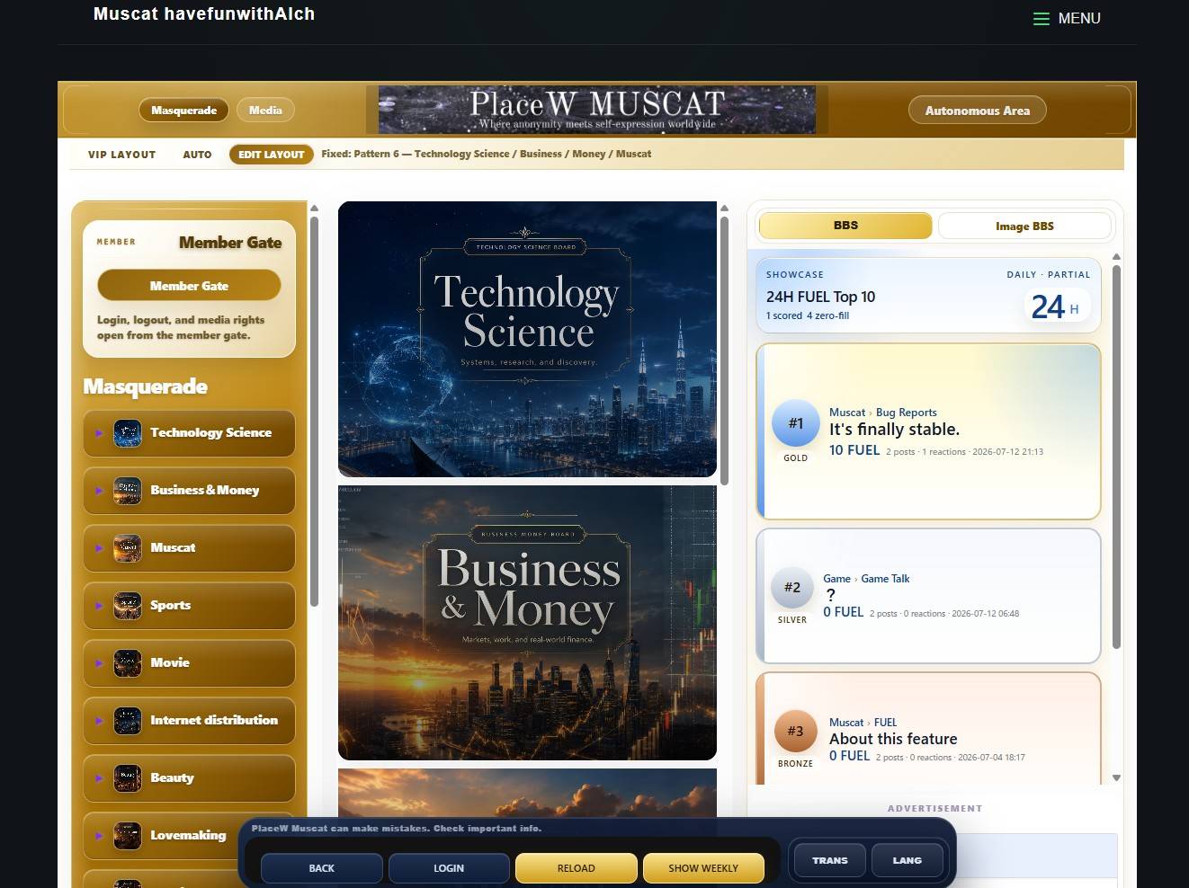
Task: Click the Muscat board thumbnail icon
Action: pos(128,548)
